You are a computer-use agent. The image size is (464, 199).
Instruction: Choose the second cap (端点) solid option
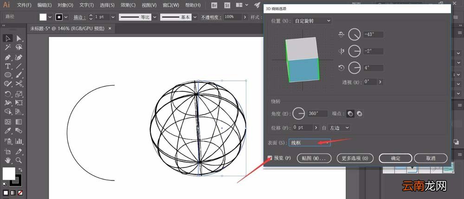[360, 114]
